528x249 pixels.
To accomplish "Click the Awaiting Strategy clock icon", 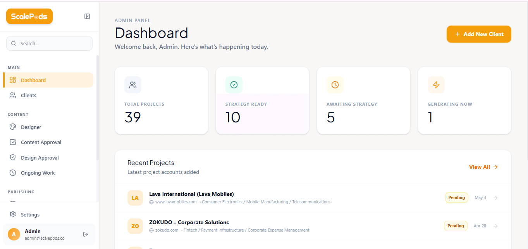I will point(335,85).
